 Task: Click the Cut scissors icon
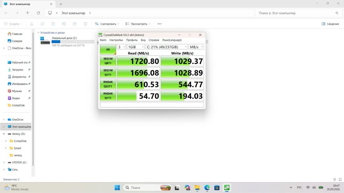point(32,24)
